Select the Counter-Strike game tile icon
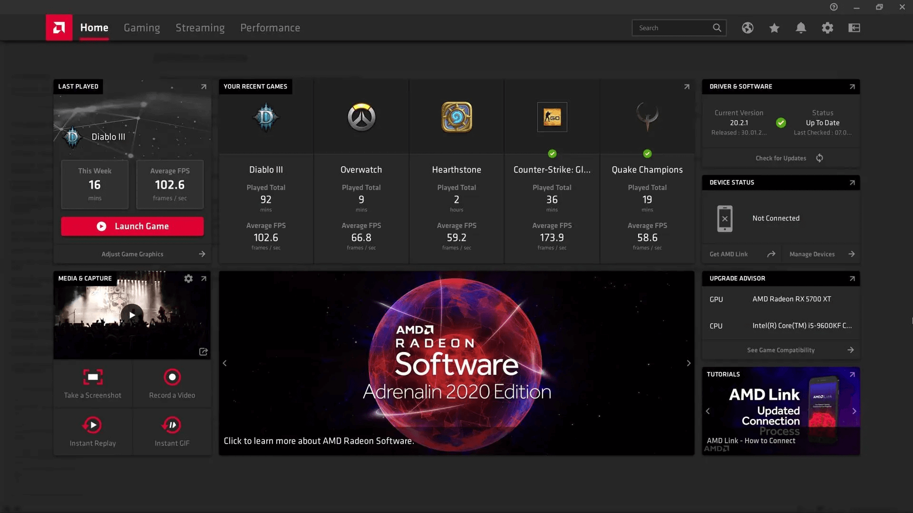Viewport: 913px width, 513px height. [552, 117]
